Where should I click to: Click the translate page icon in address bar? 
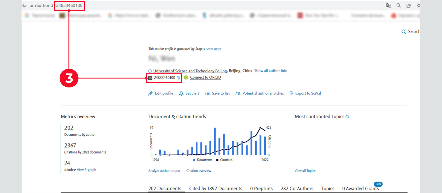click(x=388, y=5)
